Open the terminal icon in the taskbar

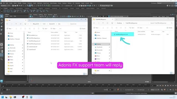point(15,97)
